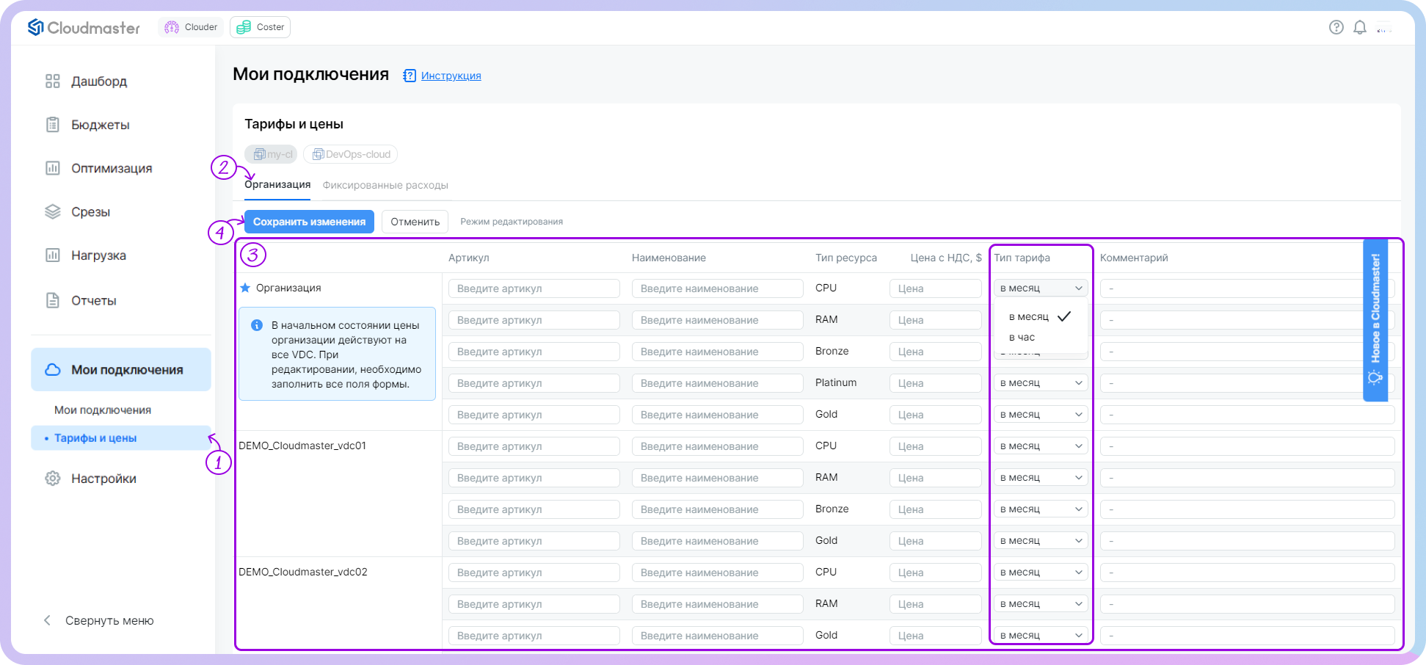Collapse the menu with Свернуть меню
This screenshot has height=665, width=1426.
coord(109,621)
